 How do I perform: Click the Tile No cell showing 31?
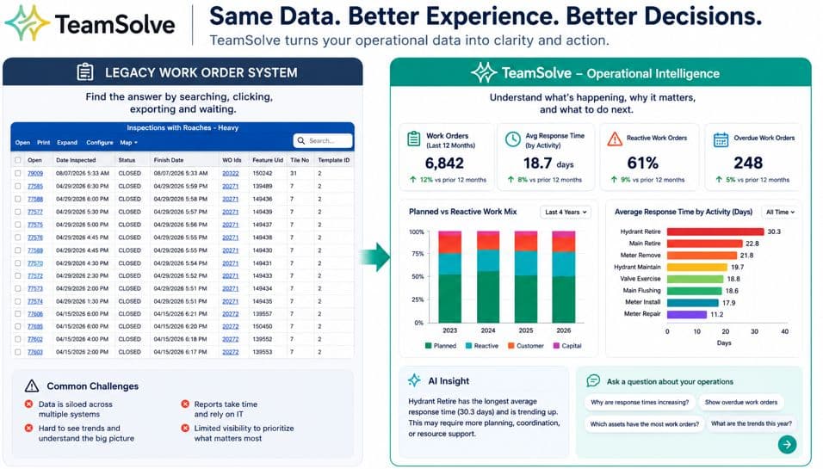[x=294, y=173]
